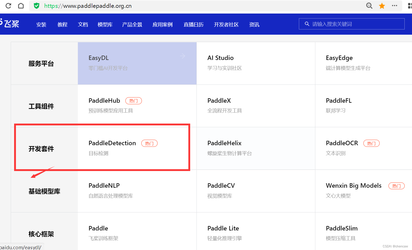Open the browser zoom magnifier icon
The image size is (412, 250).
coord(369,6)
